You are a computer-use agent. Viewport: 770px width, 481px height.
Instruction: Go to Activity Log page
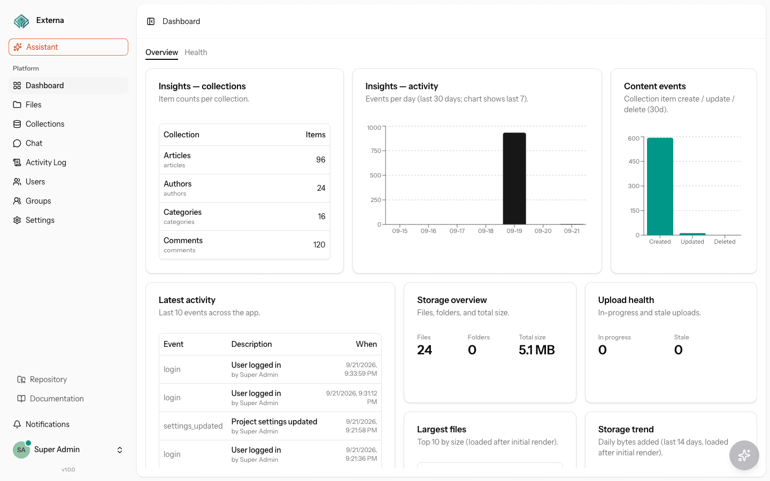[68, 162]
